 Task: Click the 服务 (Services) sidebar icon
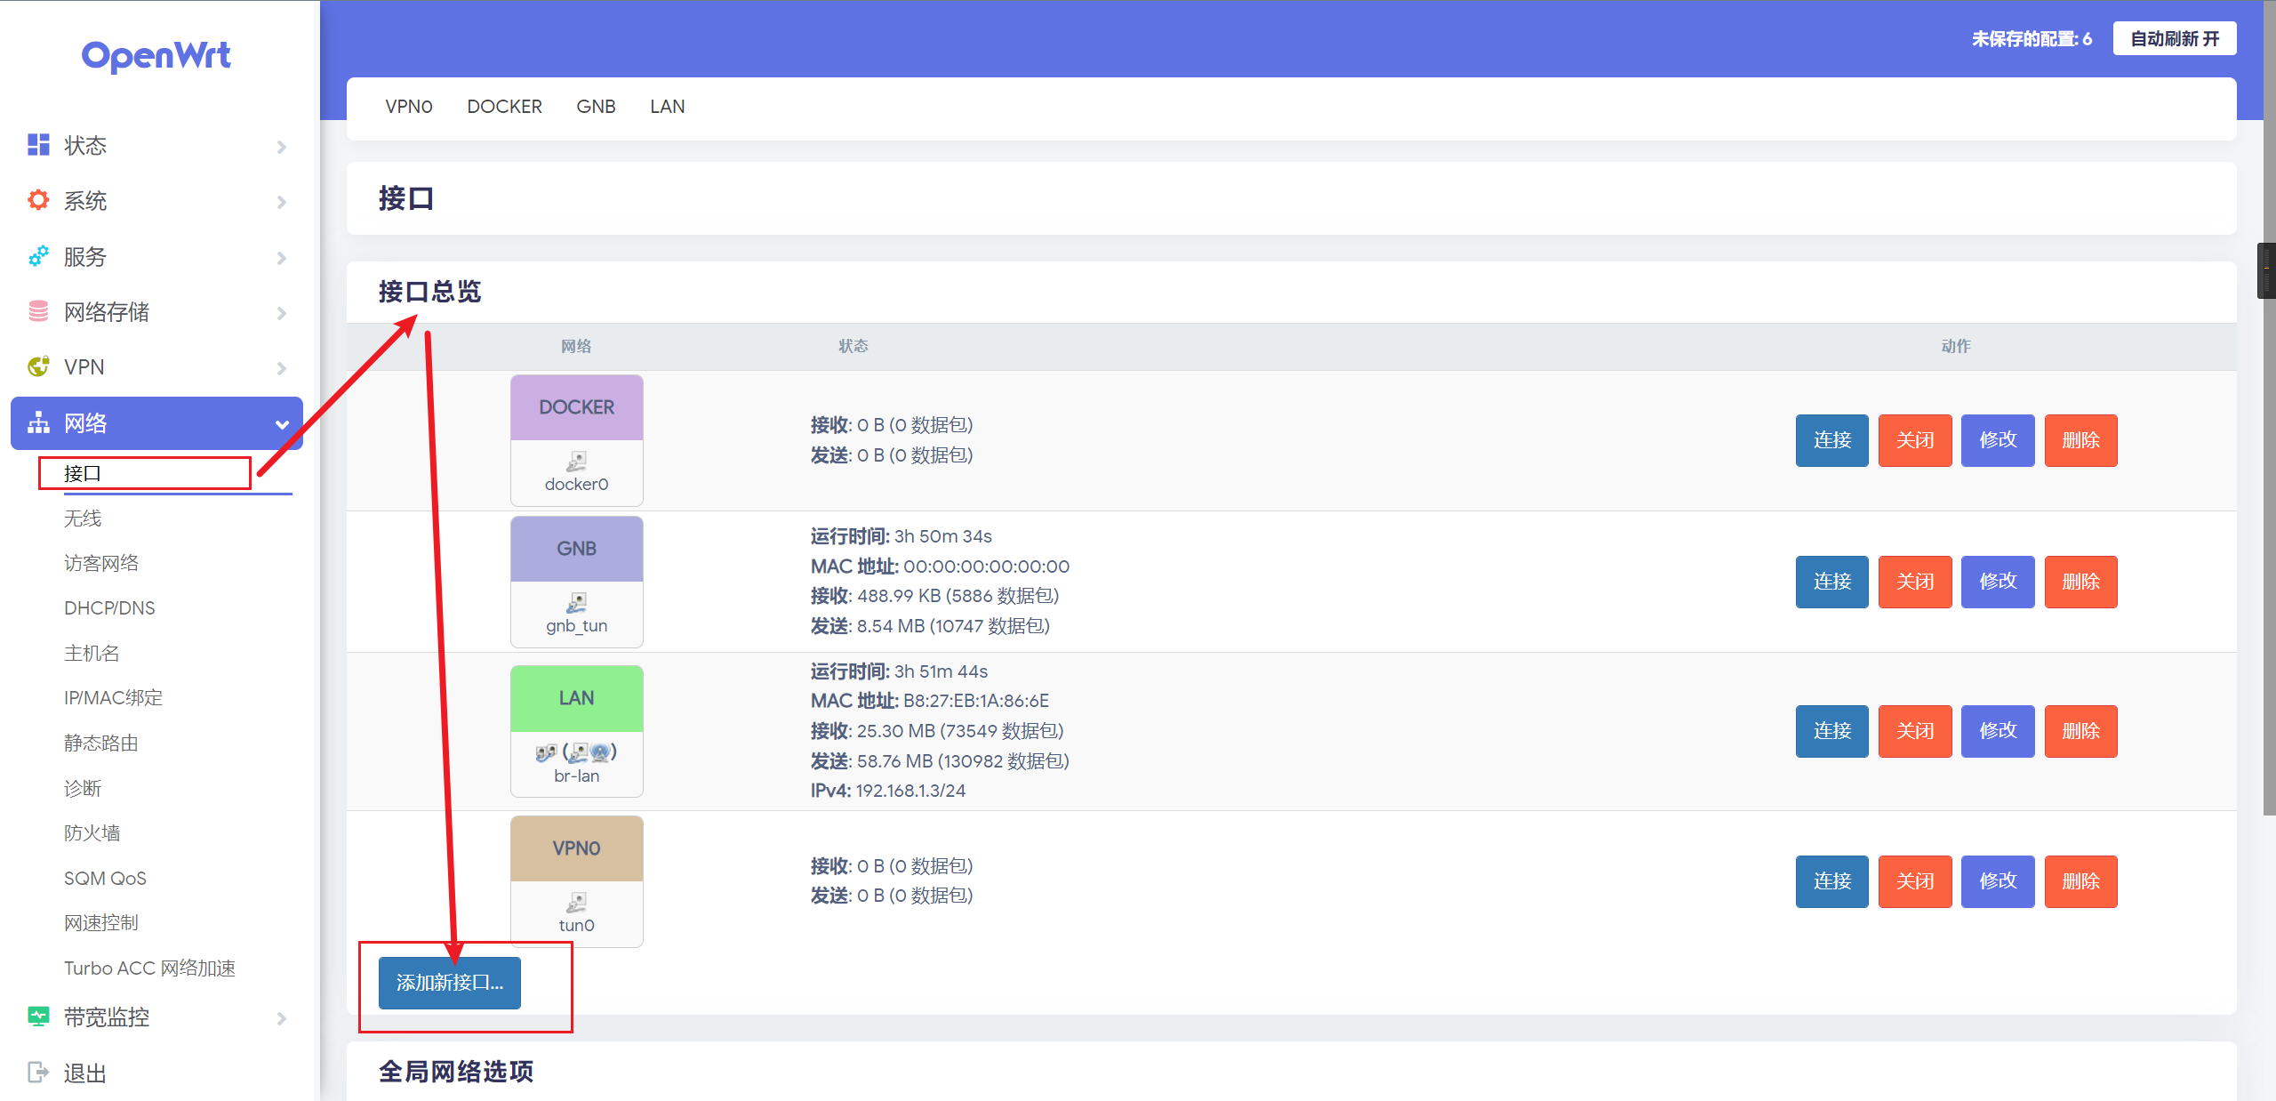(37, 257)
